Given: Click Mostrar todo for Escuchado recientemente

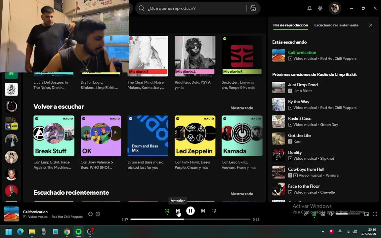Looking at the screenshot, I should 242,194.
